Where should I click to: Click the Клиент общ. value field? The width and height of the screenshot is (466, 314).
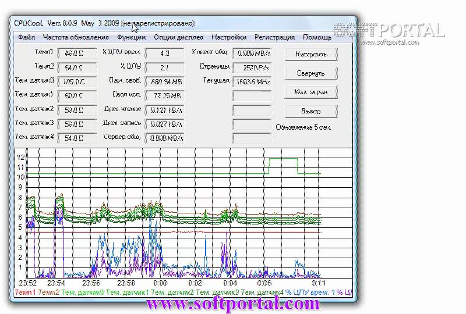tap(252, 53)
